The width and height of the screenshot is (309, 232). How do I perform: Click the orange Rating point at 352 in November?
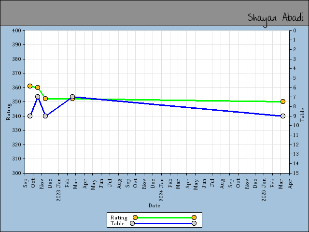click(x=45, y=99)
